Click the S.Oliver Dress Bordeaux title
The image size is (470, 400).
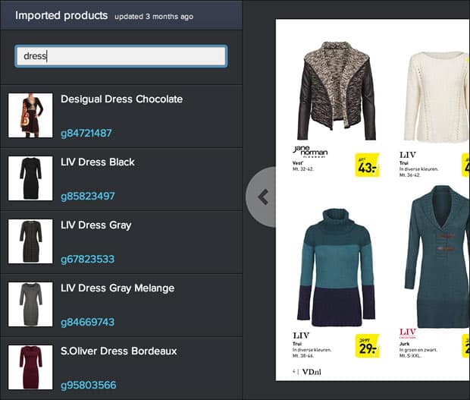click(x=118, y=351)
